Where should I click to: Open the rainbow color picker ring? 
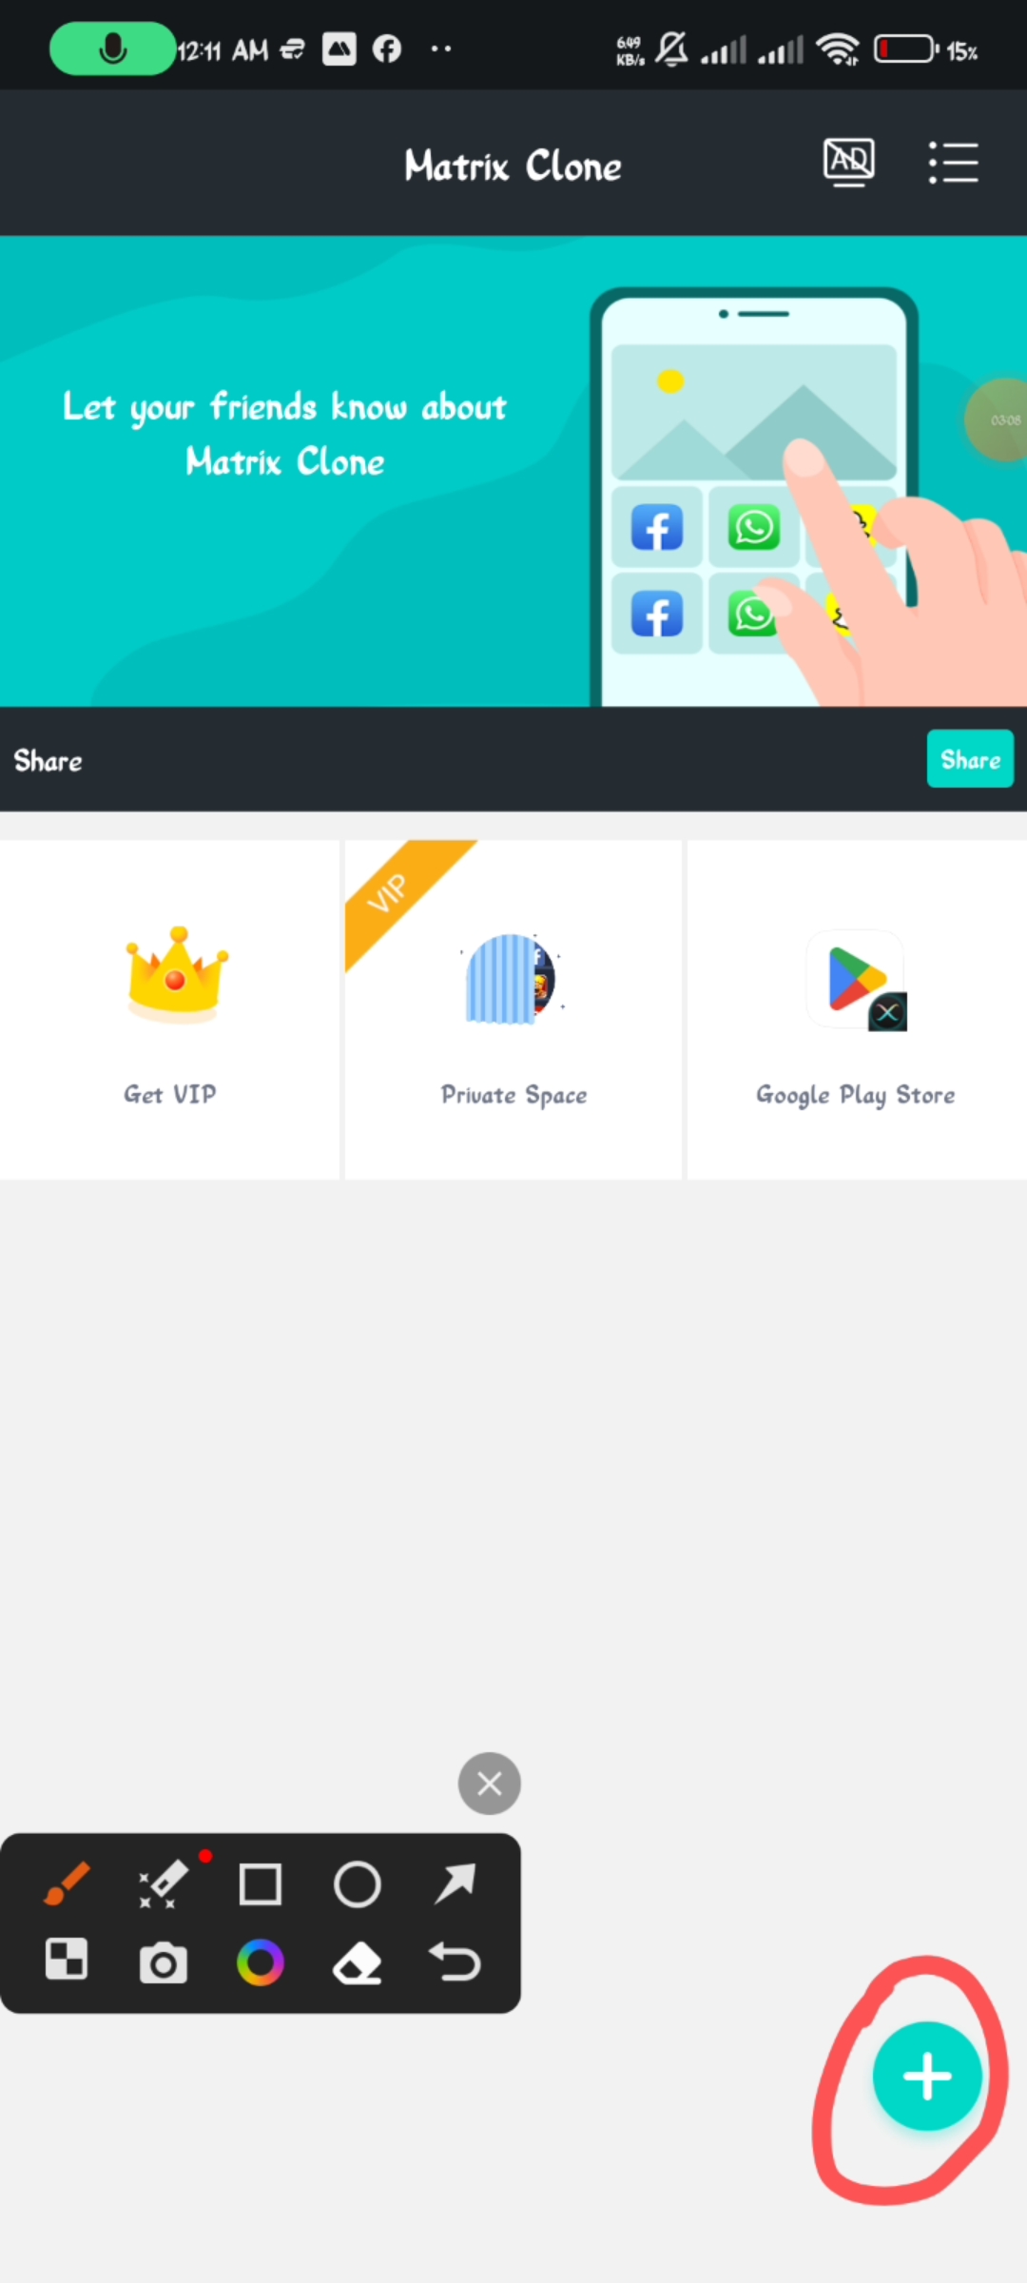[x=261, y=1962]
